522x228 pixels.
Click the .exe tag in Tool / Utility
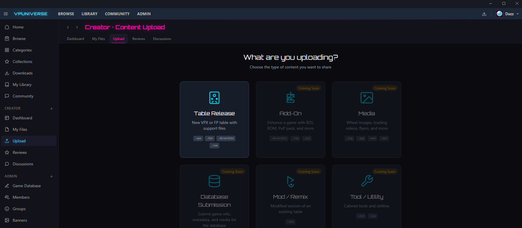point(361,216)
